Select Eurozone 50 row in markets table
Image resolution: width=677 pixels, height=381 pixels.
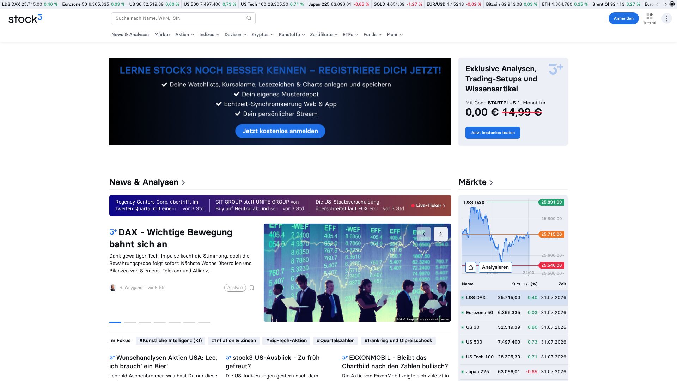(x=514, y=313)
